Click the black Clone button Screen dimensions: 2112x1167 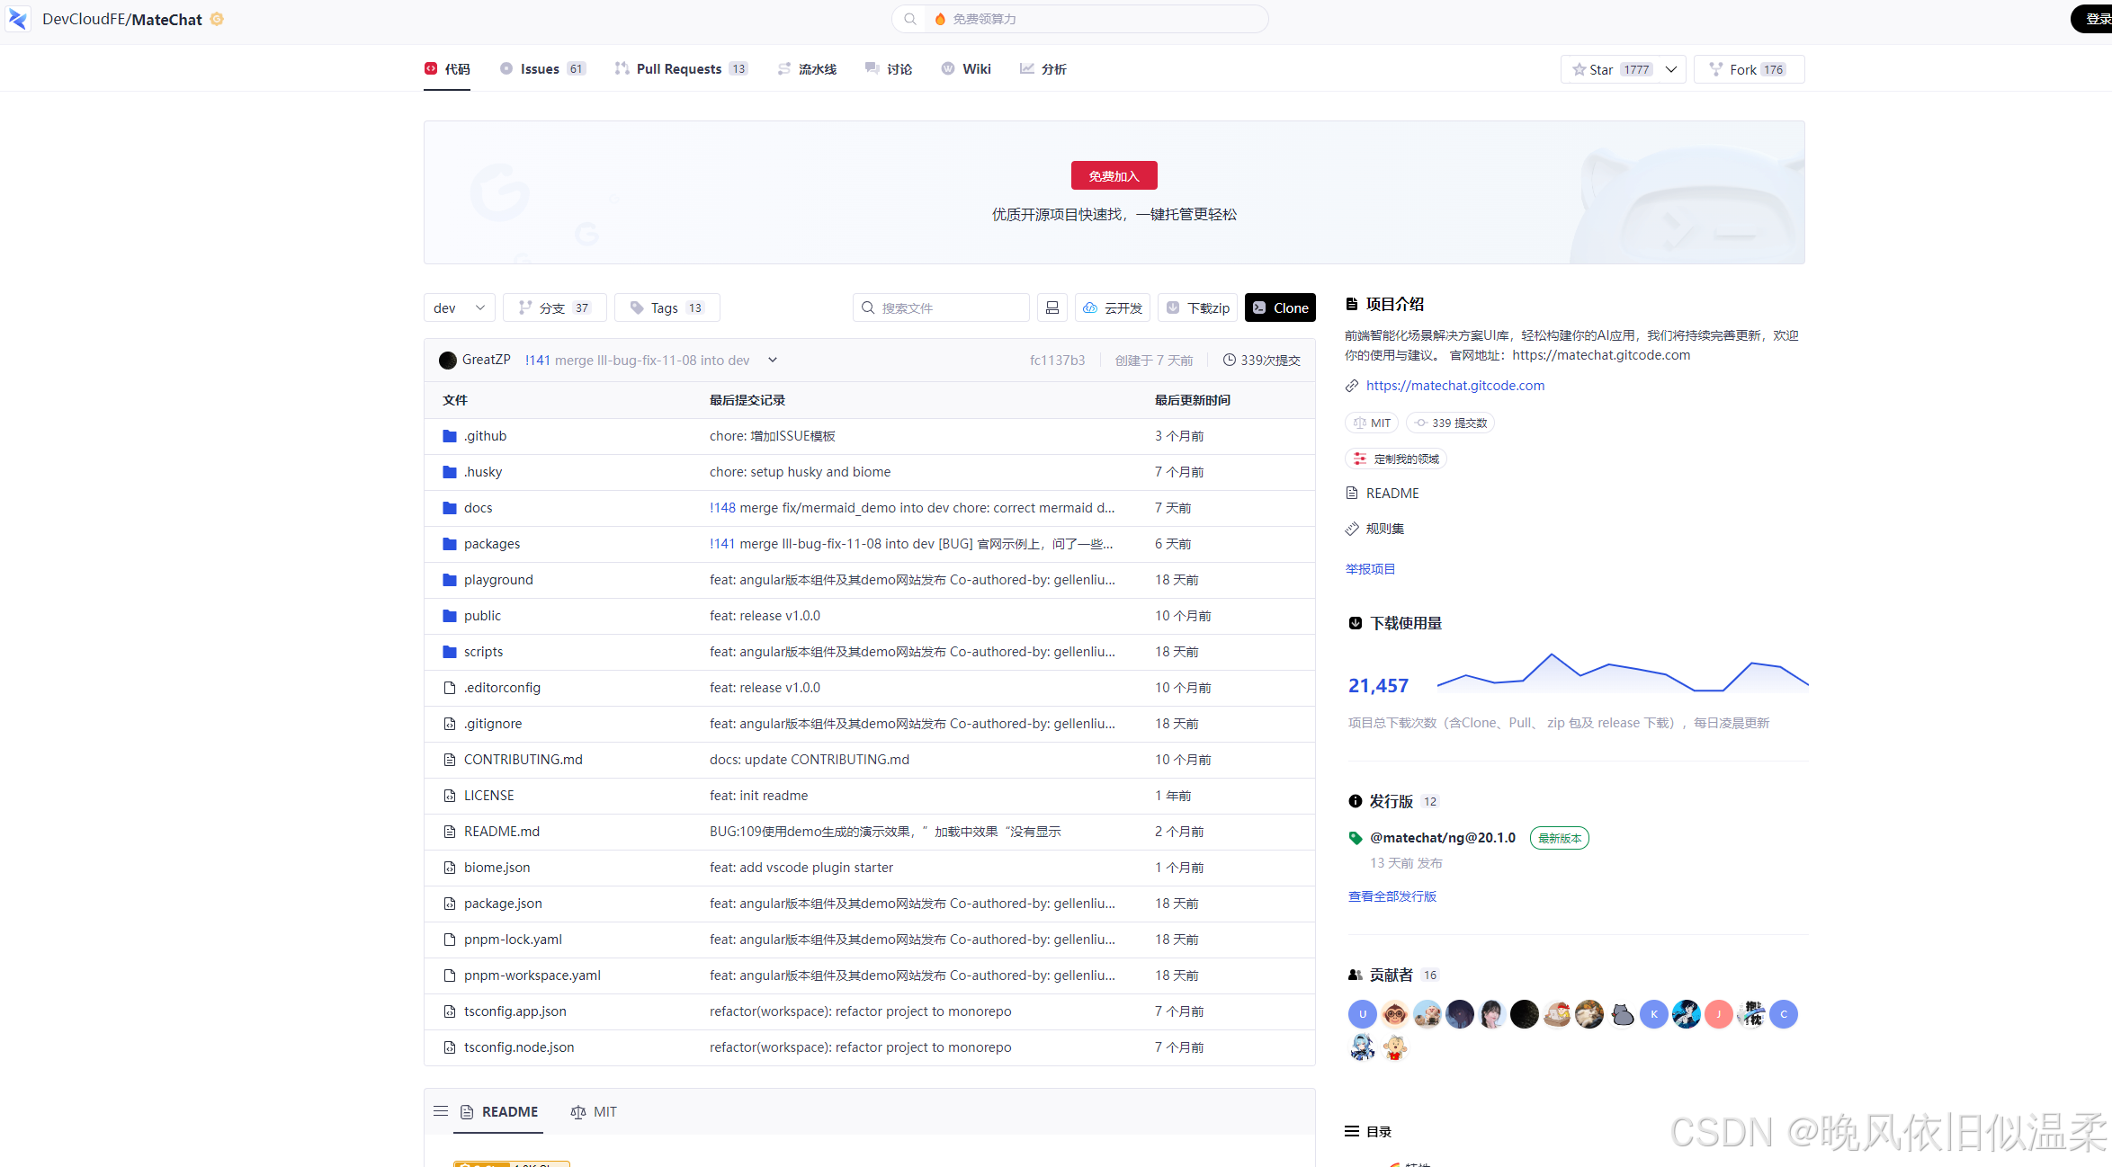pyautogui.click(x=1280, y=307)
